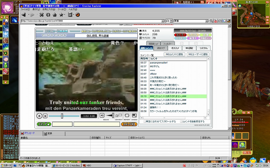Click the comment text input field
Image resolution: width=270 pixels, height=168 pixels.
(x=97, y=124)
